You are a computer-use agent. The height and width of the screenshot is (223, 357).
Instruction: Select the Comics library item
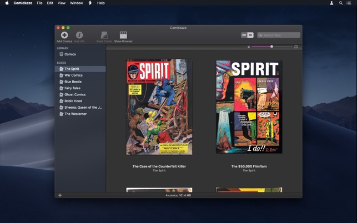pyautogui.click(x=70, y=54)
